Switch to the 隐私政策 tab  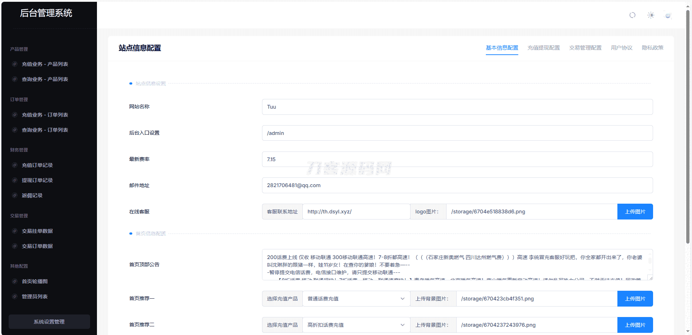652,47
